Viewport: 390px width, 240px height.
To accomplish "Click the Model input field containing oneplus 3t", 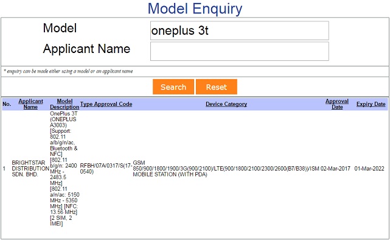I will [240, 30].
